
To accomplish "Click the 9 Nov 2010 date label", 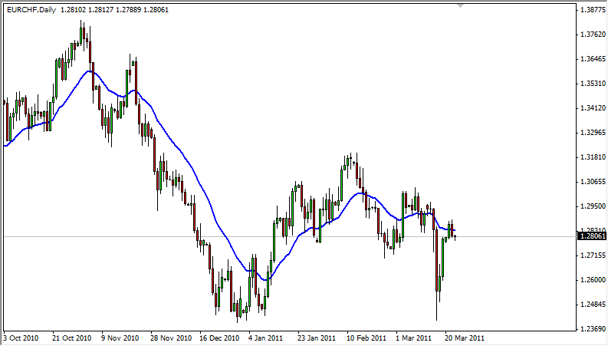I will pos(120,338).
